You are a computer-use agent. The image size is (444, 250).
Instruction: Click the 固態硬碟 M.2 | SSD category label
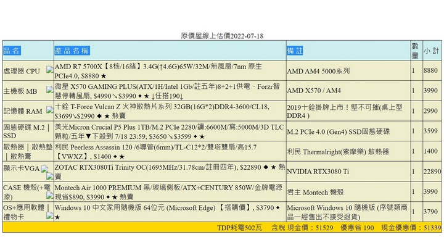tap(27, 131)
